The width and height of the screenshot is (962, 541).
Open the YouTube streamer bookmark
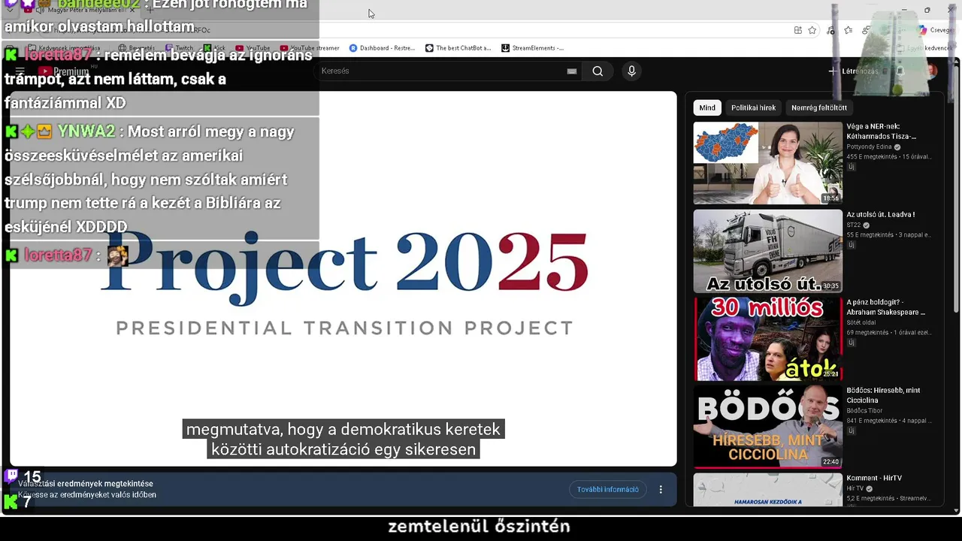[310, 48]
